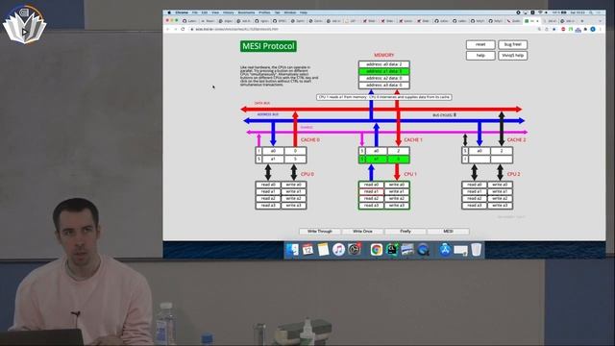Open the Trash in the Dock

(476, 250)
